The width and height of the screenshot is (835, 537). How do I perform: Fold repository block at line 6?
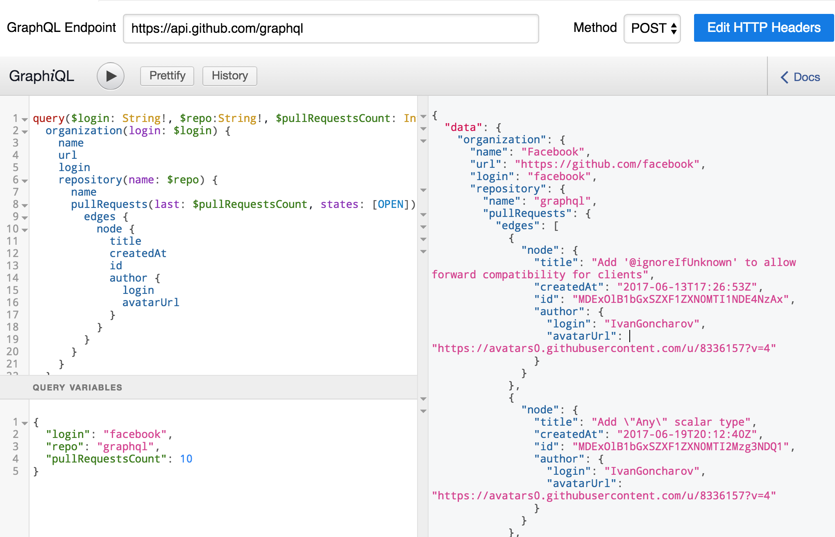[25, 181]
